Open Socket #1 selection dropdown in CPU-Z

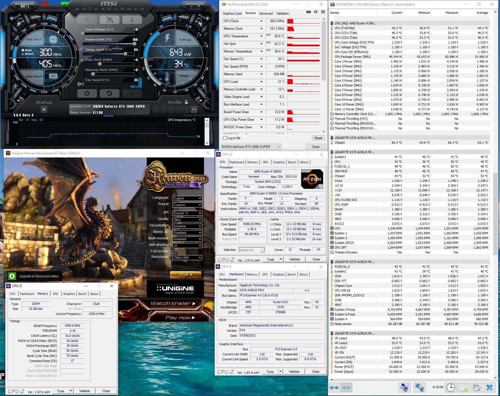pos(252,250)
